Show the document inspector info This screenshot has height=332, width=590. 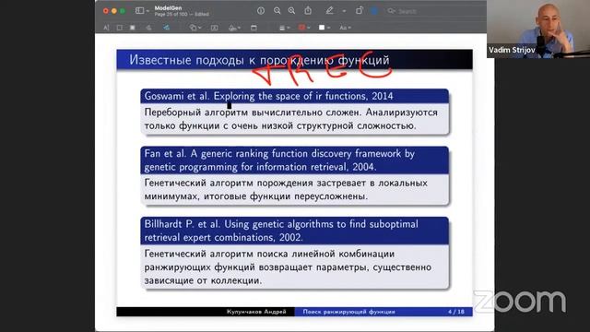tap(261, 11)
